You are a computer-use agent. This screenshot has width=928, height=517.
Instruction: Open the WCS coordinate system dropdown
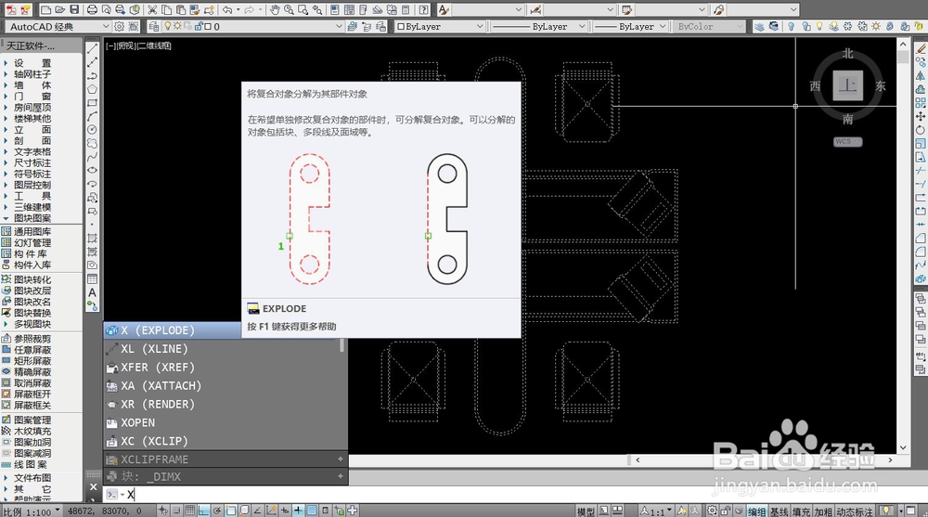click(847, 141)
